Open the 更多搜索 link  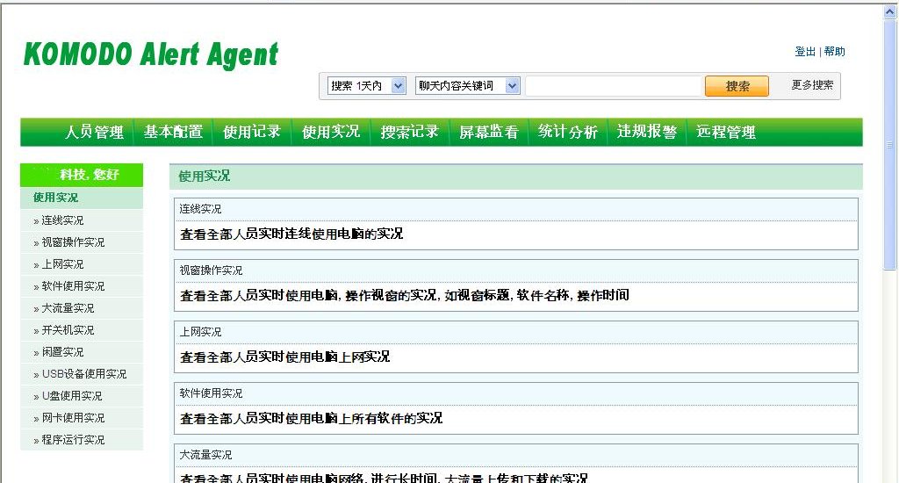812,85
